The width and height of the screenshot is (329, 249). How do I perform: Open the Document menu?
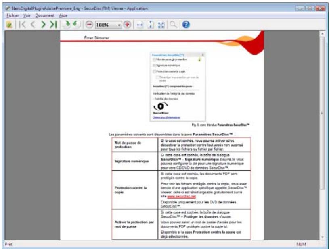45,15
